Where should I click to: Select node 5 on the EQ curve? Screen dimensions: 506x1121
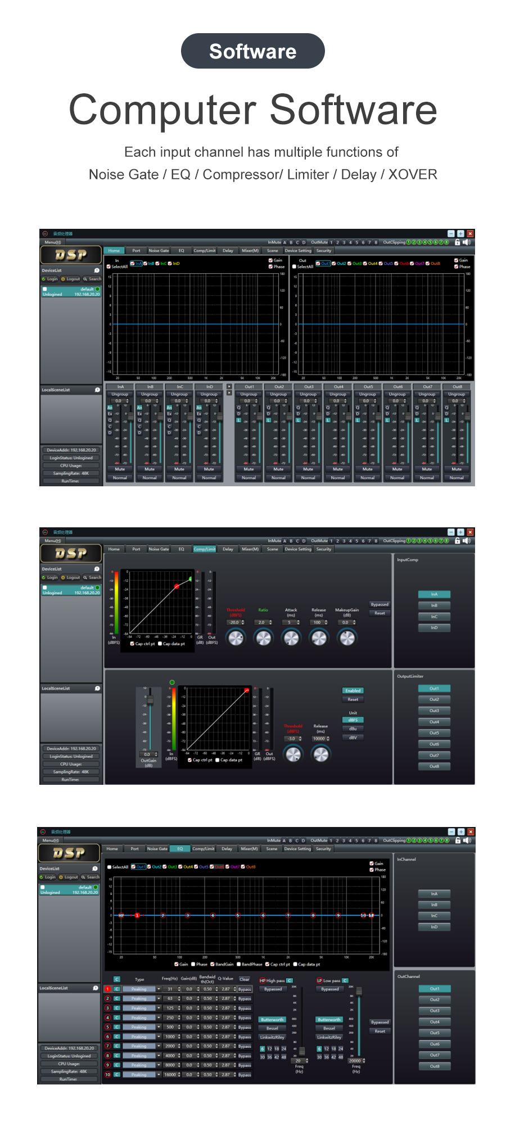[x=238, y=915]
